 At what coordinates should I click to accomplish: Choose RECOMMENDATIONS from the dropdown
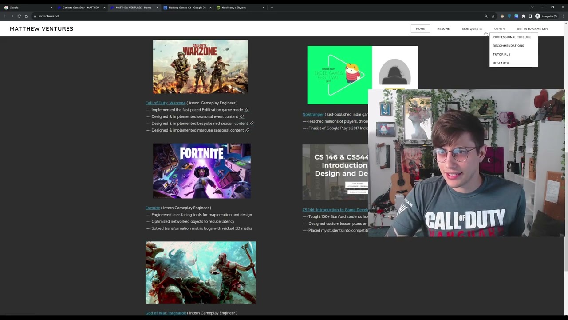tap(508, 46)
